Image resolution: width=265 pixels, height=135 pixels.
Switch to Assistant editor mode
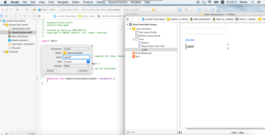pyautogui.click(x=186, y=10)
